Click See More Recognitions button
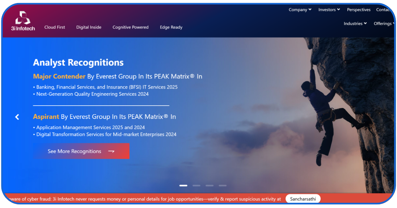The height and width of the screenshot is (208, 397). click(x=81, y=151)
